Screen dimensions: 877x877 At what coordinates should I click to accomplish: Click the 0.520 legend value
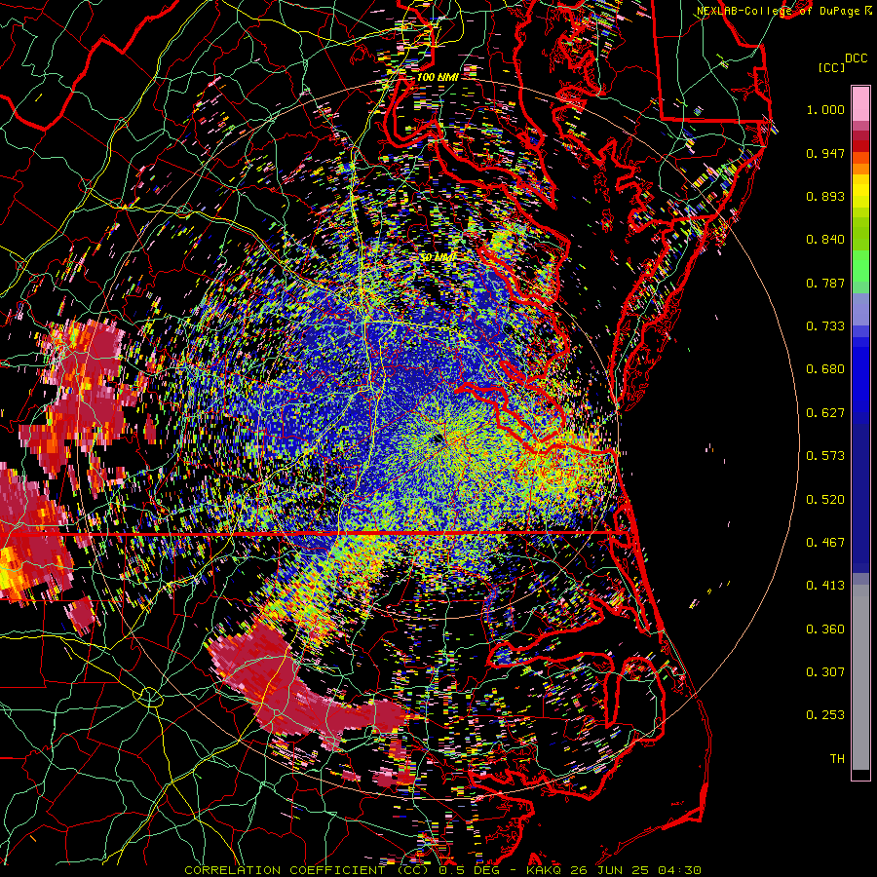tap(825, 500)
